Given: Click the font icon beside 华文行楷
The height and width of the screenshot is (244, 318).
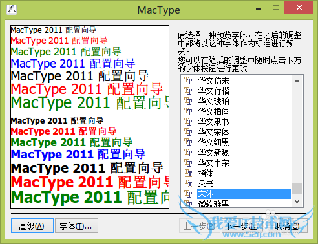Looking at the screenshot, I should pos(188,91).
